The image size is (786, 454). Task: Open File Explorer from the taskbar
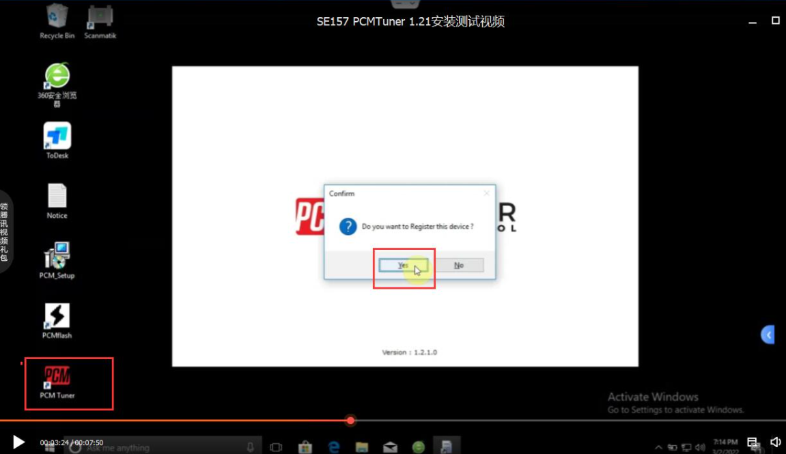[361, 447]
